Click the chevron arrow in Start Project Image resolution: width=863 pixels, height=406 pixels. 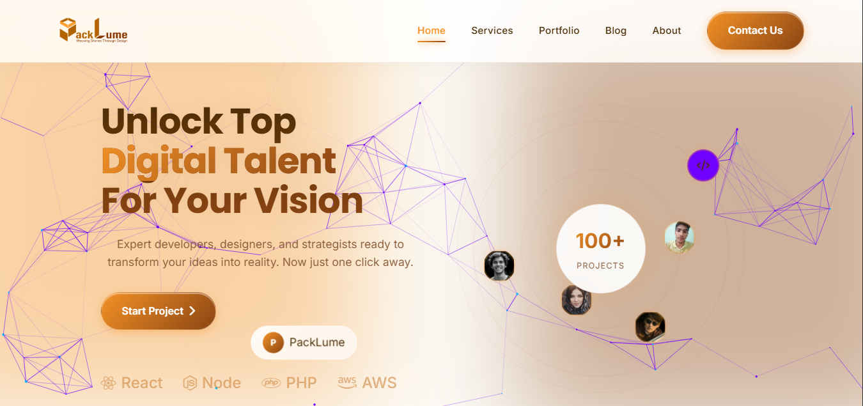click(192, 311)
